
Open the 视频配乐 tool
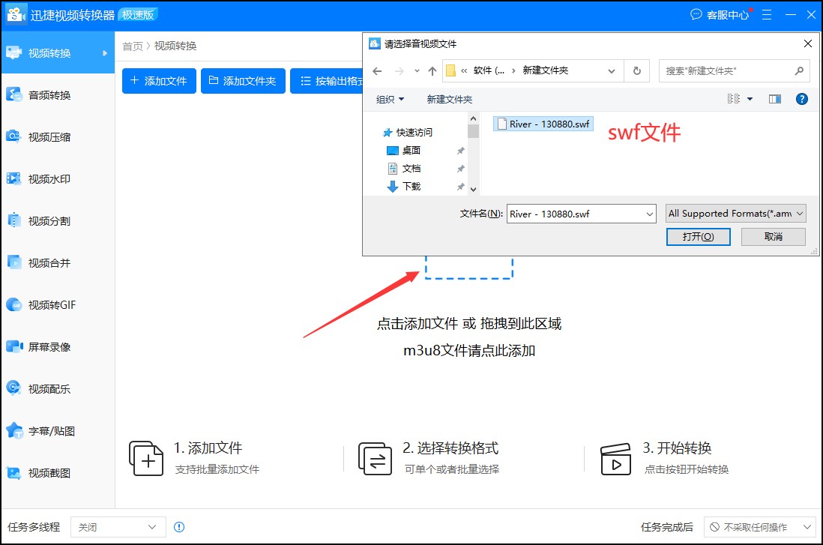(45, 389)
